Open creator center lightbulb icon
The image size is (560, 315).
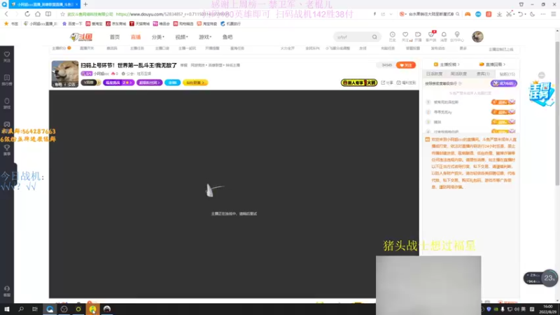click(x=457, y=34)
